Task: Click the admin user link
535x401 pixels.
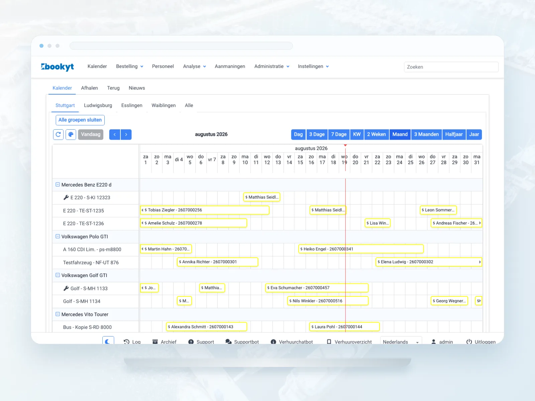Action: (442, 342)
